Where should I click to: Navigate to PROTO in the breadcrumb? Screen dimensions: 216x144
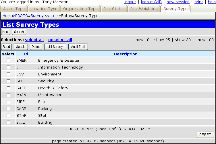(22, 15)
